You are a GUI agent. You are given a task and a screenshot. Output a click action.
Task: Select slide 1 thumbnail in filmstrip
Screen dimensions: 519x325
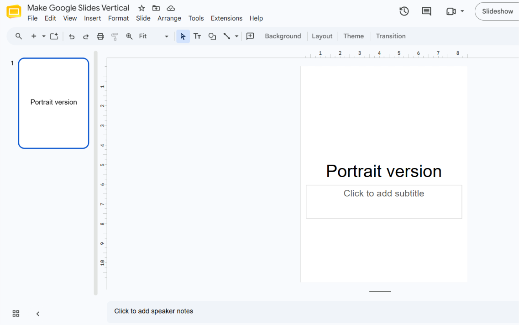(x=53, y=103)
